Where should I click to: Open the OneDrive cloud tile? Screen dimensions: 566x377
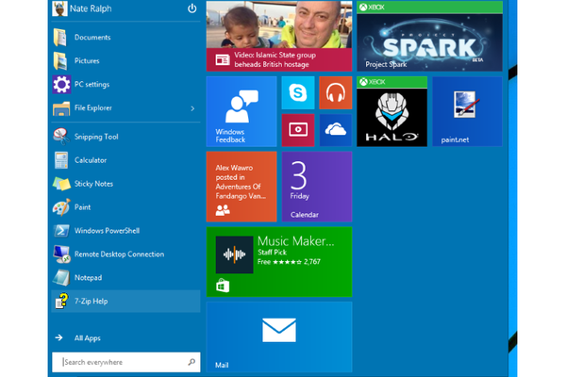tap(335, 130)
